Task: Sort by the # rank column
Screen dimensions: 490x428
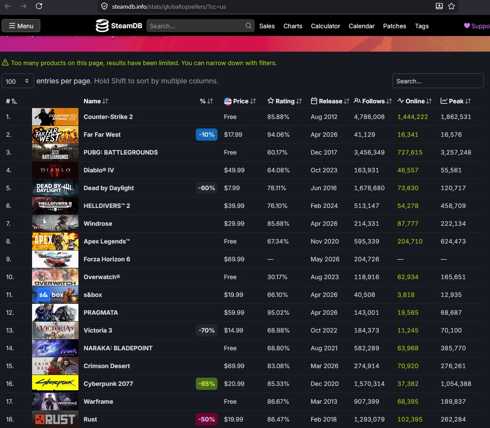Action: coord(11,101)
